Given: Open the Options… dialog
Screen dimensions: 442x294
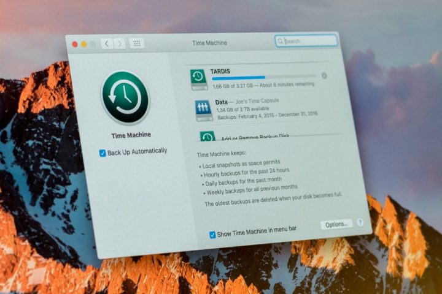Looking at the screenshot, I should point(336,225).
